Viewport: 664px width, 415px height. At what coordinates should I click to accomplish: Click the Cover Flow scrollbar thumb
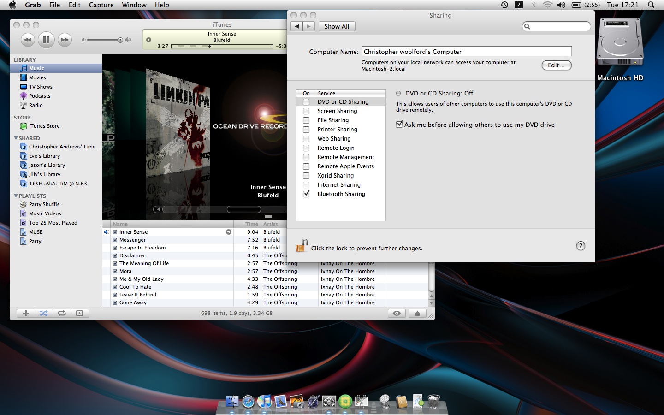click(244, 209)
